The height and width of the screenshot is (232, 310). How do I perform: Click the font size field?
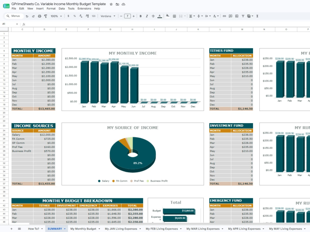pyautogui.click(x=127, y=16)
